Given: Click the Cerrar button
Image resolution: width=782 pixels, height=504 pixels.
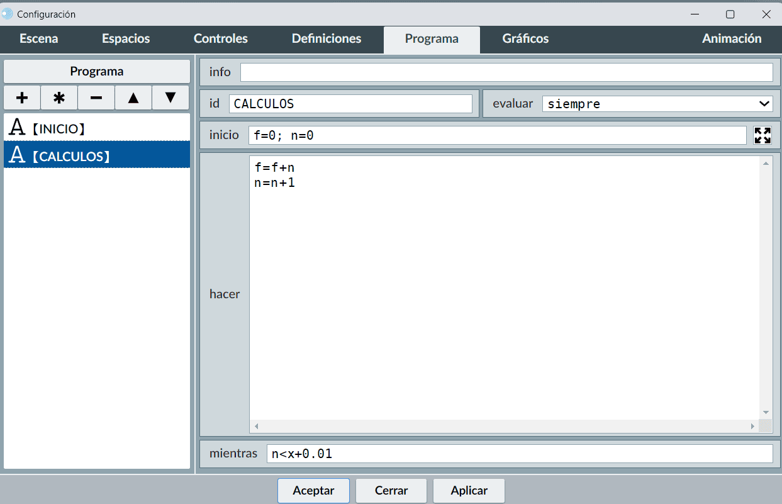Looking at the screenshot, I should click(x=391, y=491).
